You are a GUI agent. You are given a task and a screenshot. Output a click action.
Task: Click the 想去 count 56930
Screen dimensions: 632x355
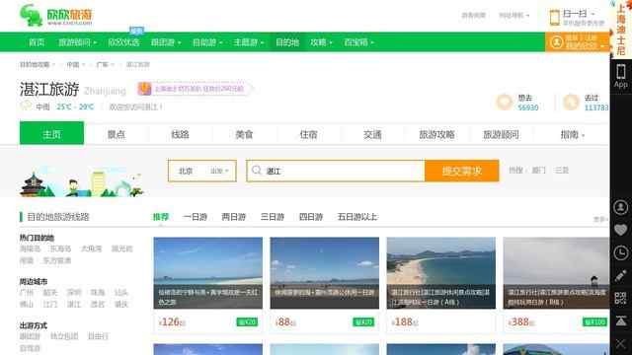(x=528, y=107)
